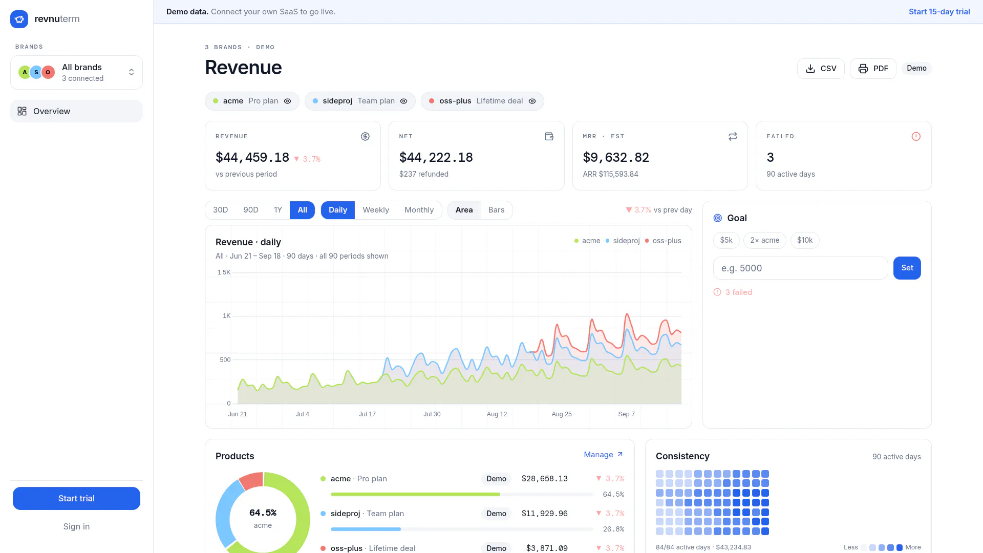The image size is (983, 553).
Task: Choose the $10k goal preset
Action: click(805, 240)
